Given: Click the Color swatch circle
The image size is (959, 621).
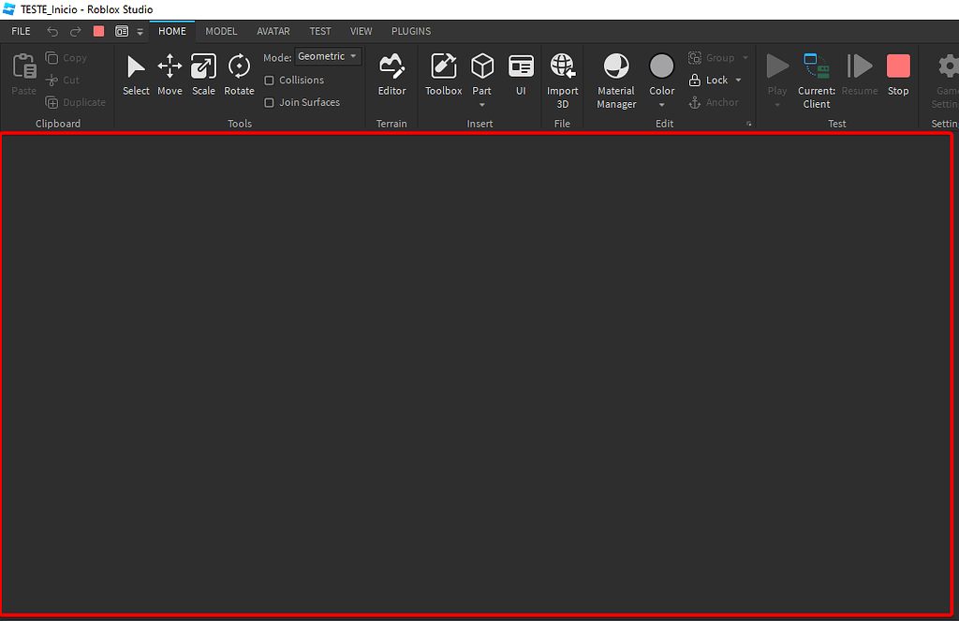Looking at the screenshot, I should [x=662, y=67].
